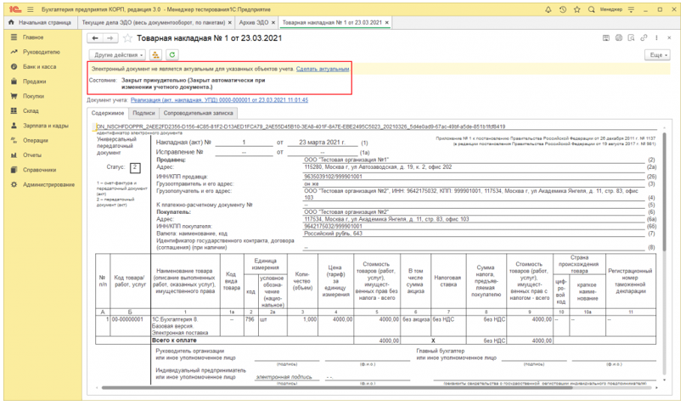Click the document horizontal scrollbar
The width and height of the screenshot is (686, 405).
coord(337,387)
